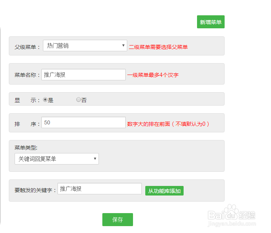This screenshot has width=271, height=233.
Task: Click the 从功能库添加 button
Action: (x=164, y=191)
